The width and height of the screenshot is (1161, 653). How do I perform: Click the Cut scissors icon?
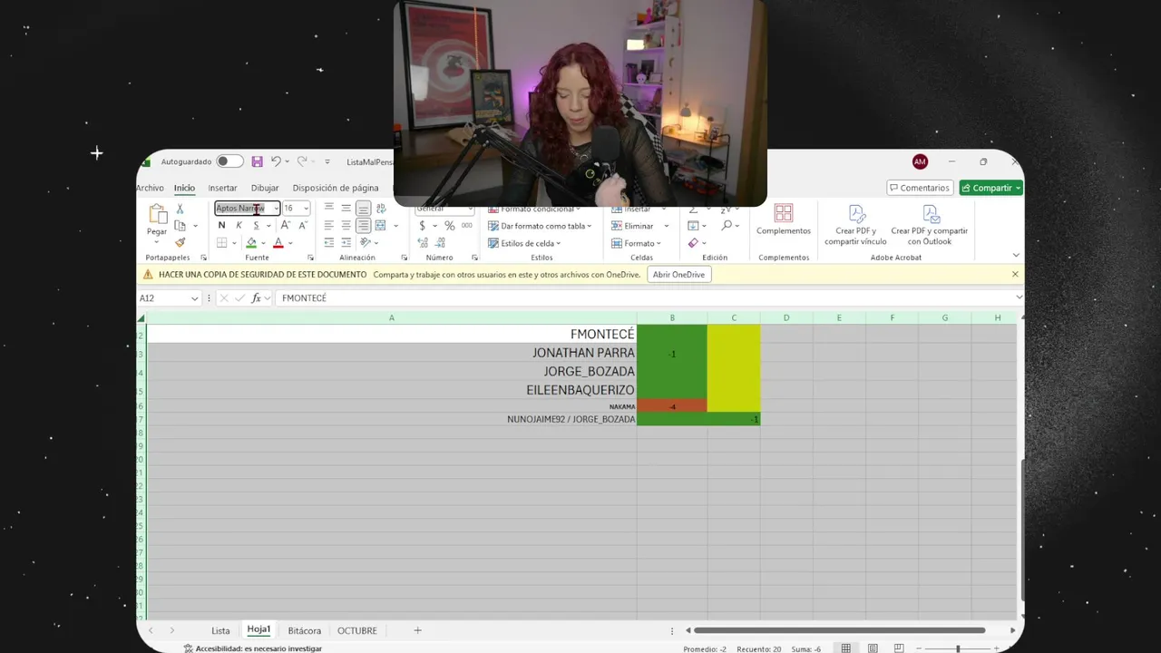(x=180, y=209)
